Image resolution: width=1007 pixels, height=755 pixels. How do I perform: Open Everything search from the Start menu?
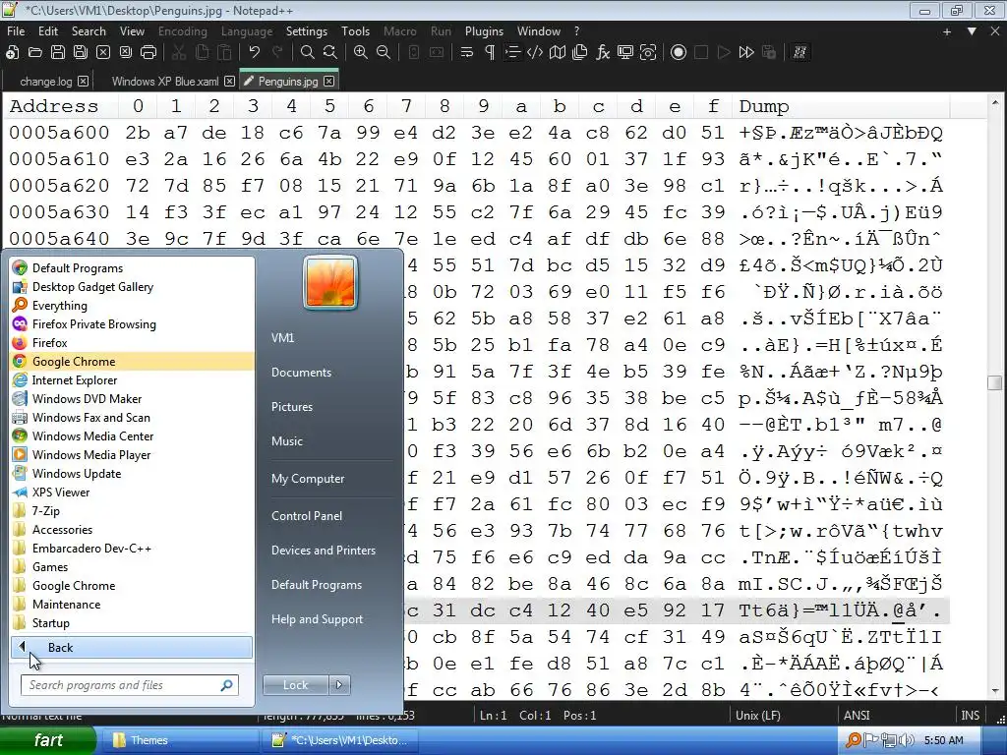point(132,306)
